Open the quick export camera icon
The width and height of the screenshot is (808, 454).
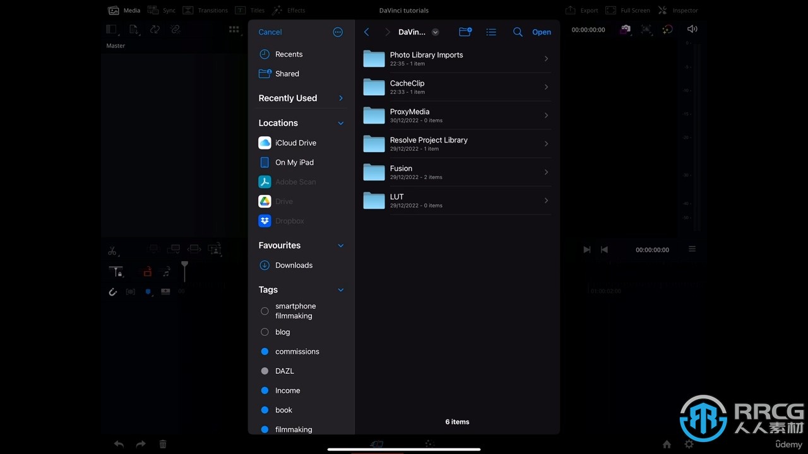(625, 29)
